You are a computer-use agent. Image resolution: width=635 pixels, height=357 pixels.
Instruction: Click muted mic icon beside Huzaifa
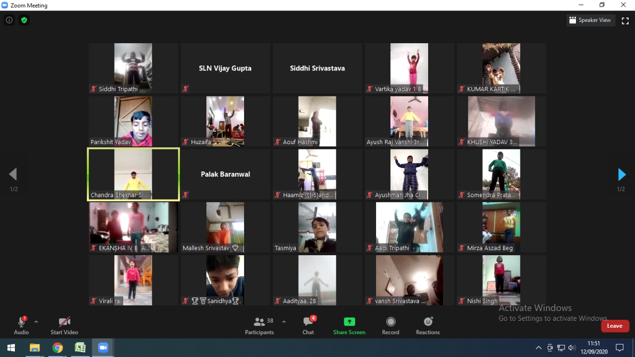tap(186, 142)
